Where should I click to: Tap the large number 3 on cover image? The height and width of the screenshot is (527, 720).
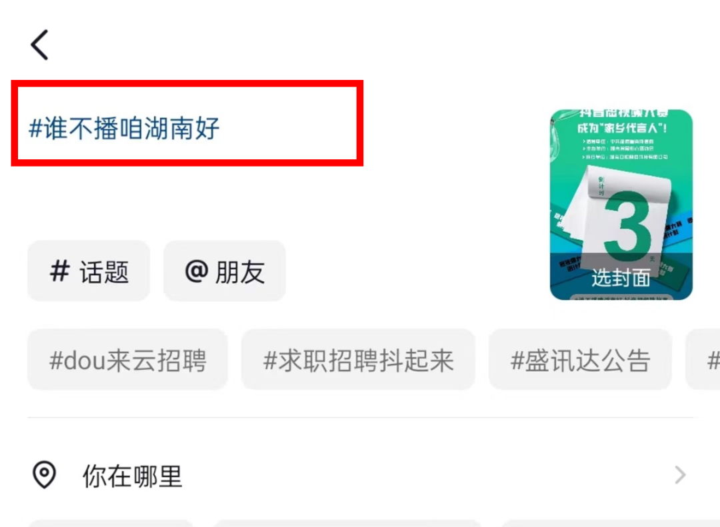pyautogui.click(x=628, y=226)
